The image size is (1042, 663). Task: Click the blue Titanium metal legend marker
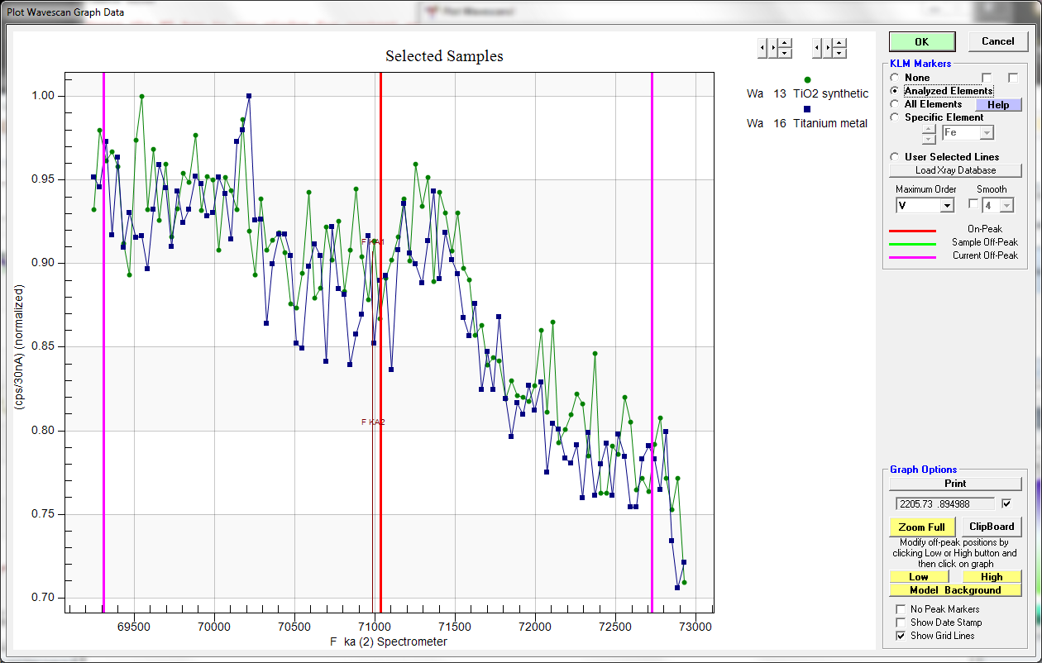click(x=807, y=108)
